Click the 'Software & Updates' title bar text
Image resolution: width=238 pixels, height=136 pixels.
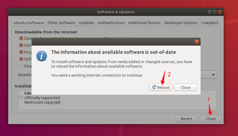(x=116, y=12)
